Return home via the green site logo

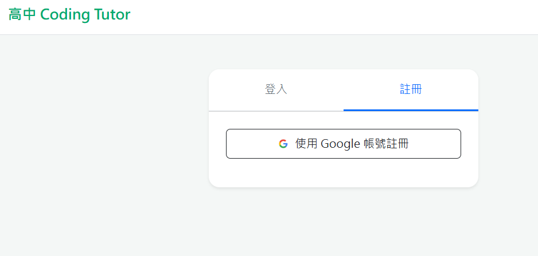[69, 15]
